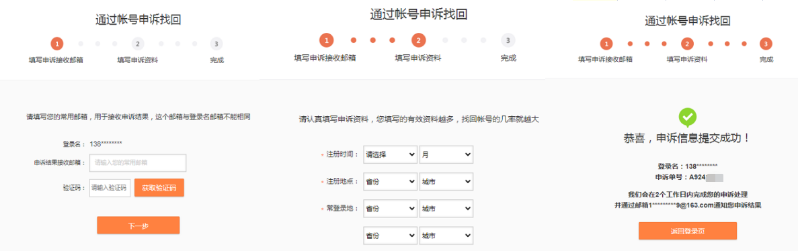Click the green success checkmark icon
Viewport: 798px width, 251px height.
click(688, 117)
